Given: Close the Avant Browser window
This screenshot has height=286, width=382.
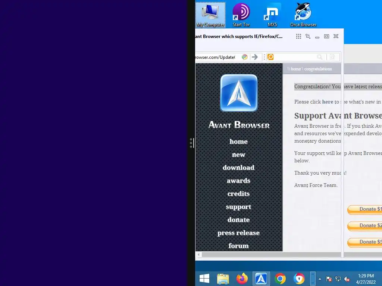Looking at the screenshot, I should point(336,36).
